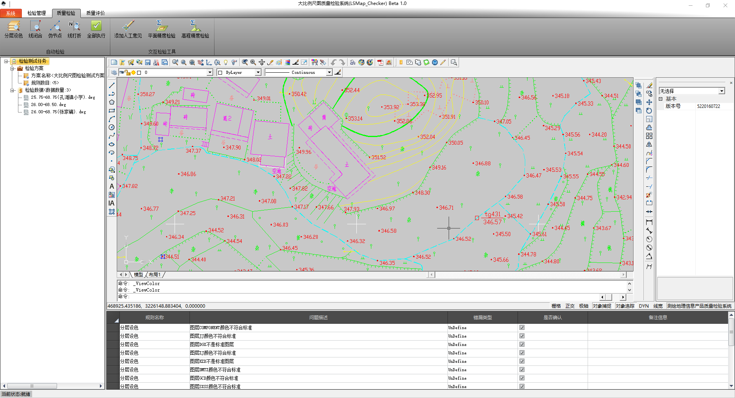Collapse the 检验数据 tree node
The height and width of the screenshot is (398, 735).
pyautogui.click(x=12, y=90)
